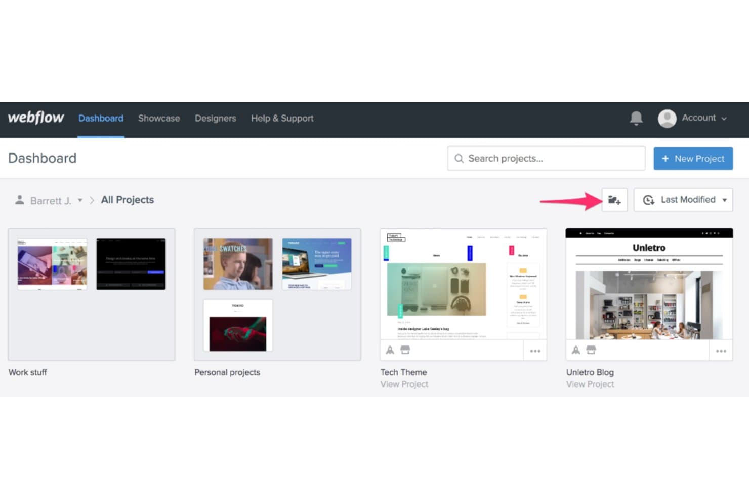Open the Personal projects folder thumbnail
This screenshot has height=500, width=749.
[277, 294]
